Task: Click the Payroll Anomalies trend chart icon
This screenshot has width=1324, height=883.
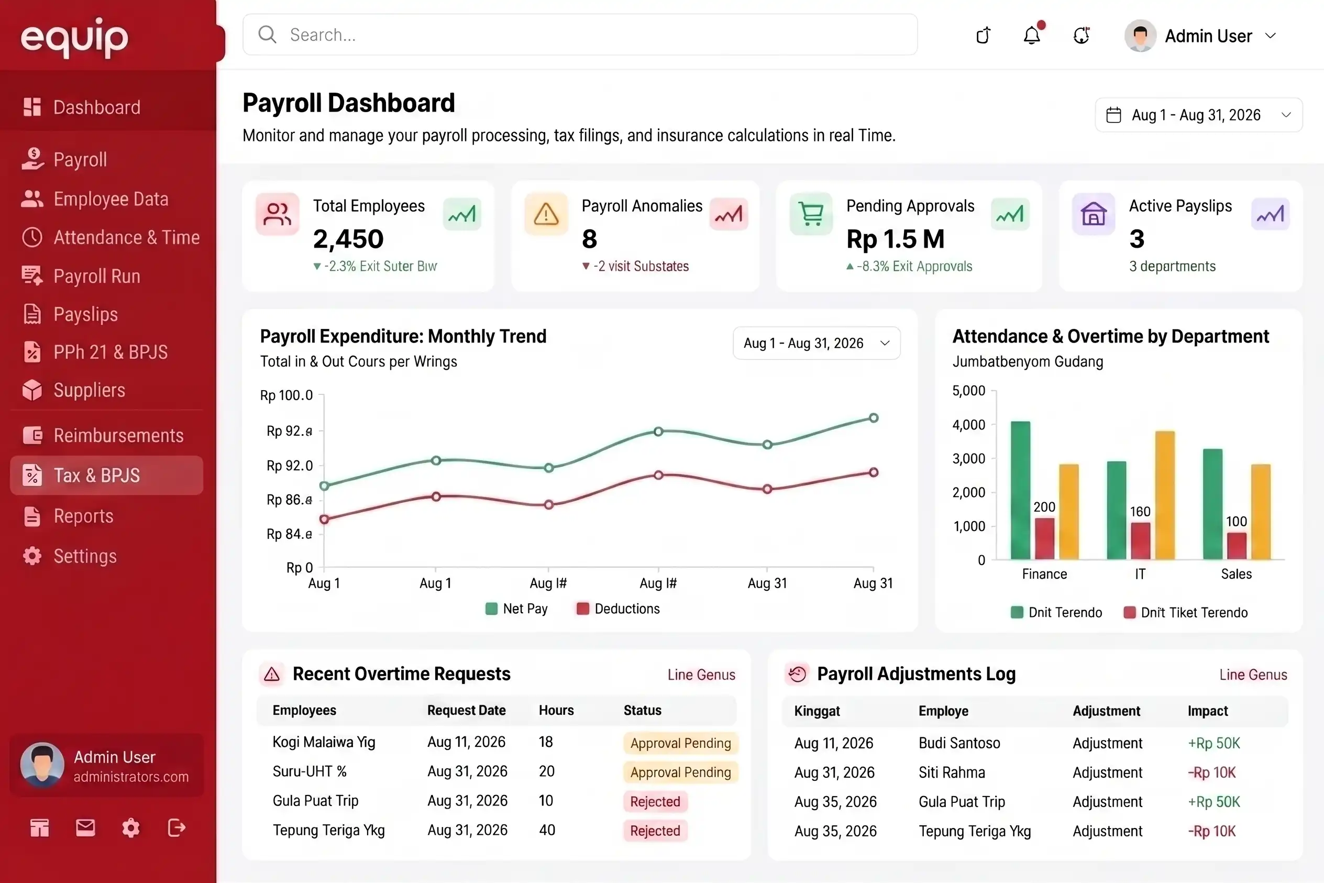Action: tap(729, 214)
